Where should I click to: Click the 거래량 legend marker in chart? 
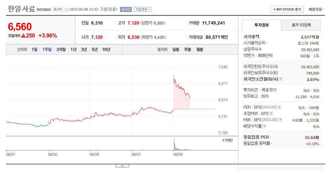point(223,140)
